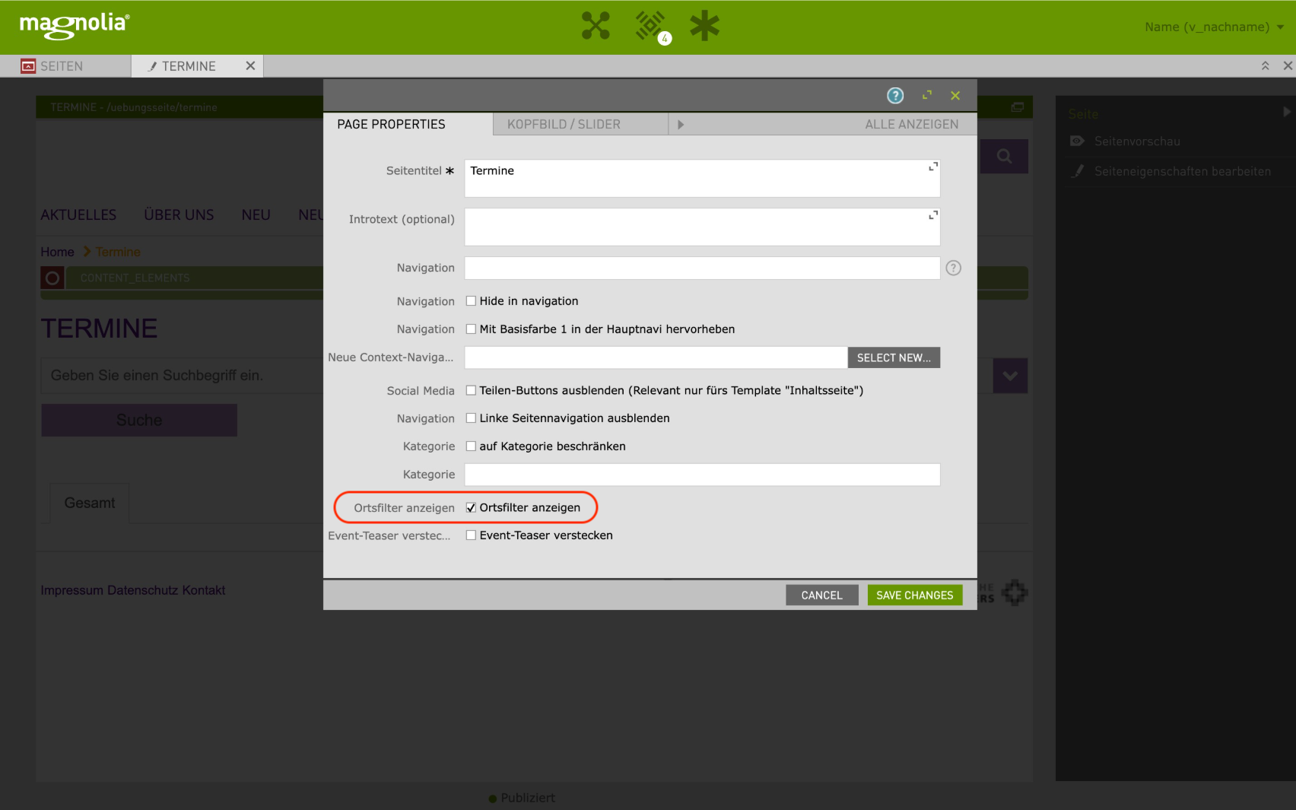Maximize the Page Properties dialog
1296x810 pixels.
(926, 95)
